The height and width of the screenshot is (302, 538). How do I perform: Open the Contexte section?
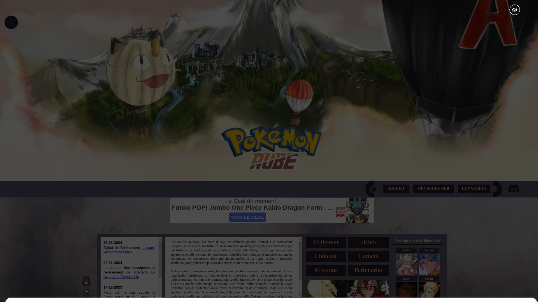pos(326,256)
